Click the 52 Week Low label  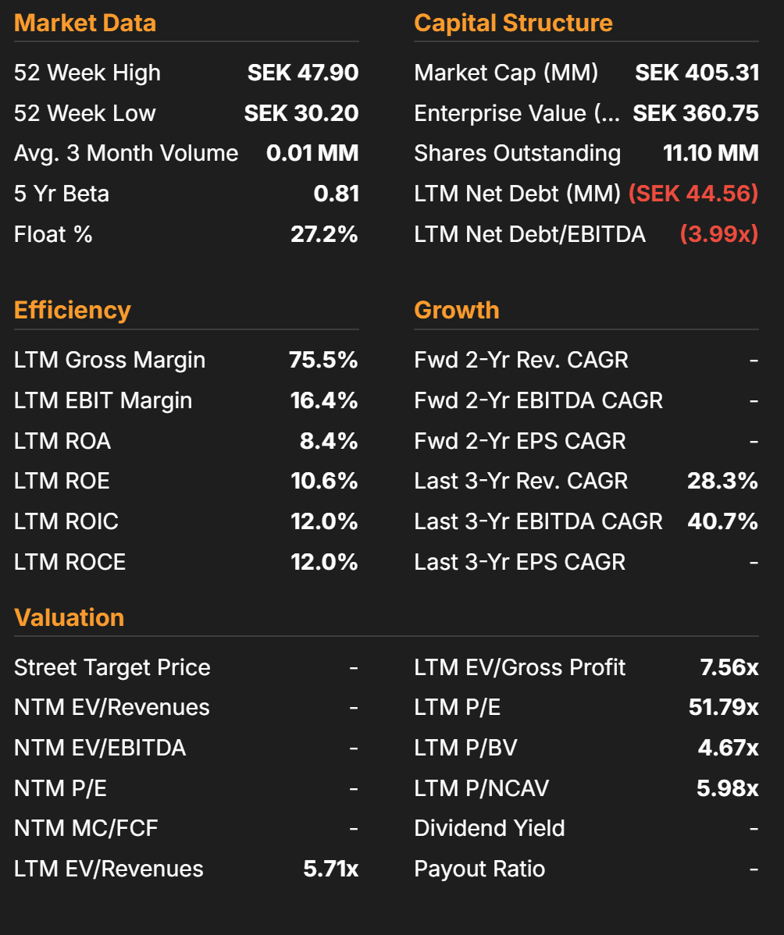(x=84, y=113)
